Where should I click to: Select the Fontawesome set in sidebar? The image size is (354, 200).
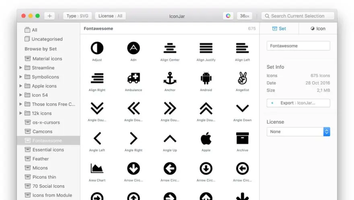49,141
